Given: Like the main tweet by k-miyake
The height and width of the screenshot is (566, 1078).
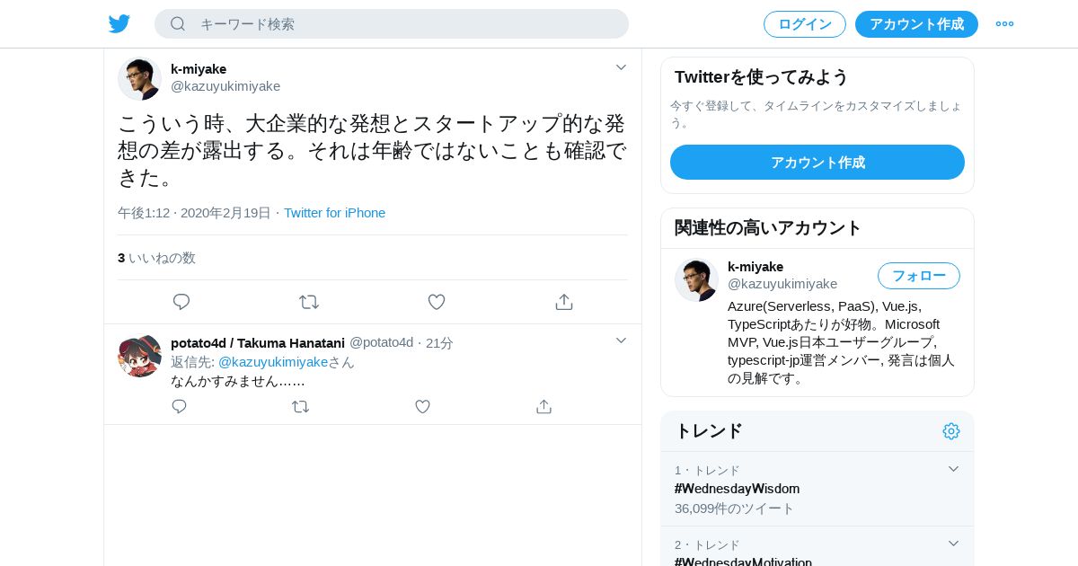Looking at the screenshot, I should click(437, 302).
